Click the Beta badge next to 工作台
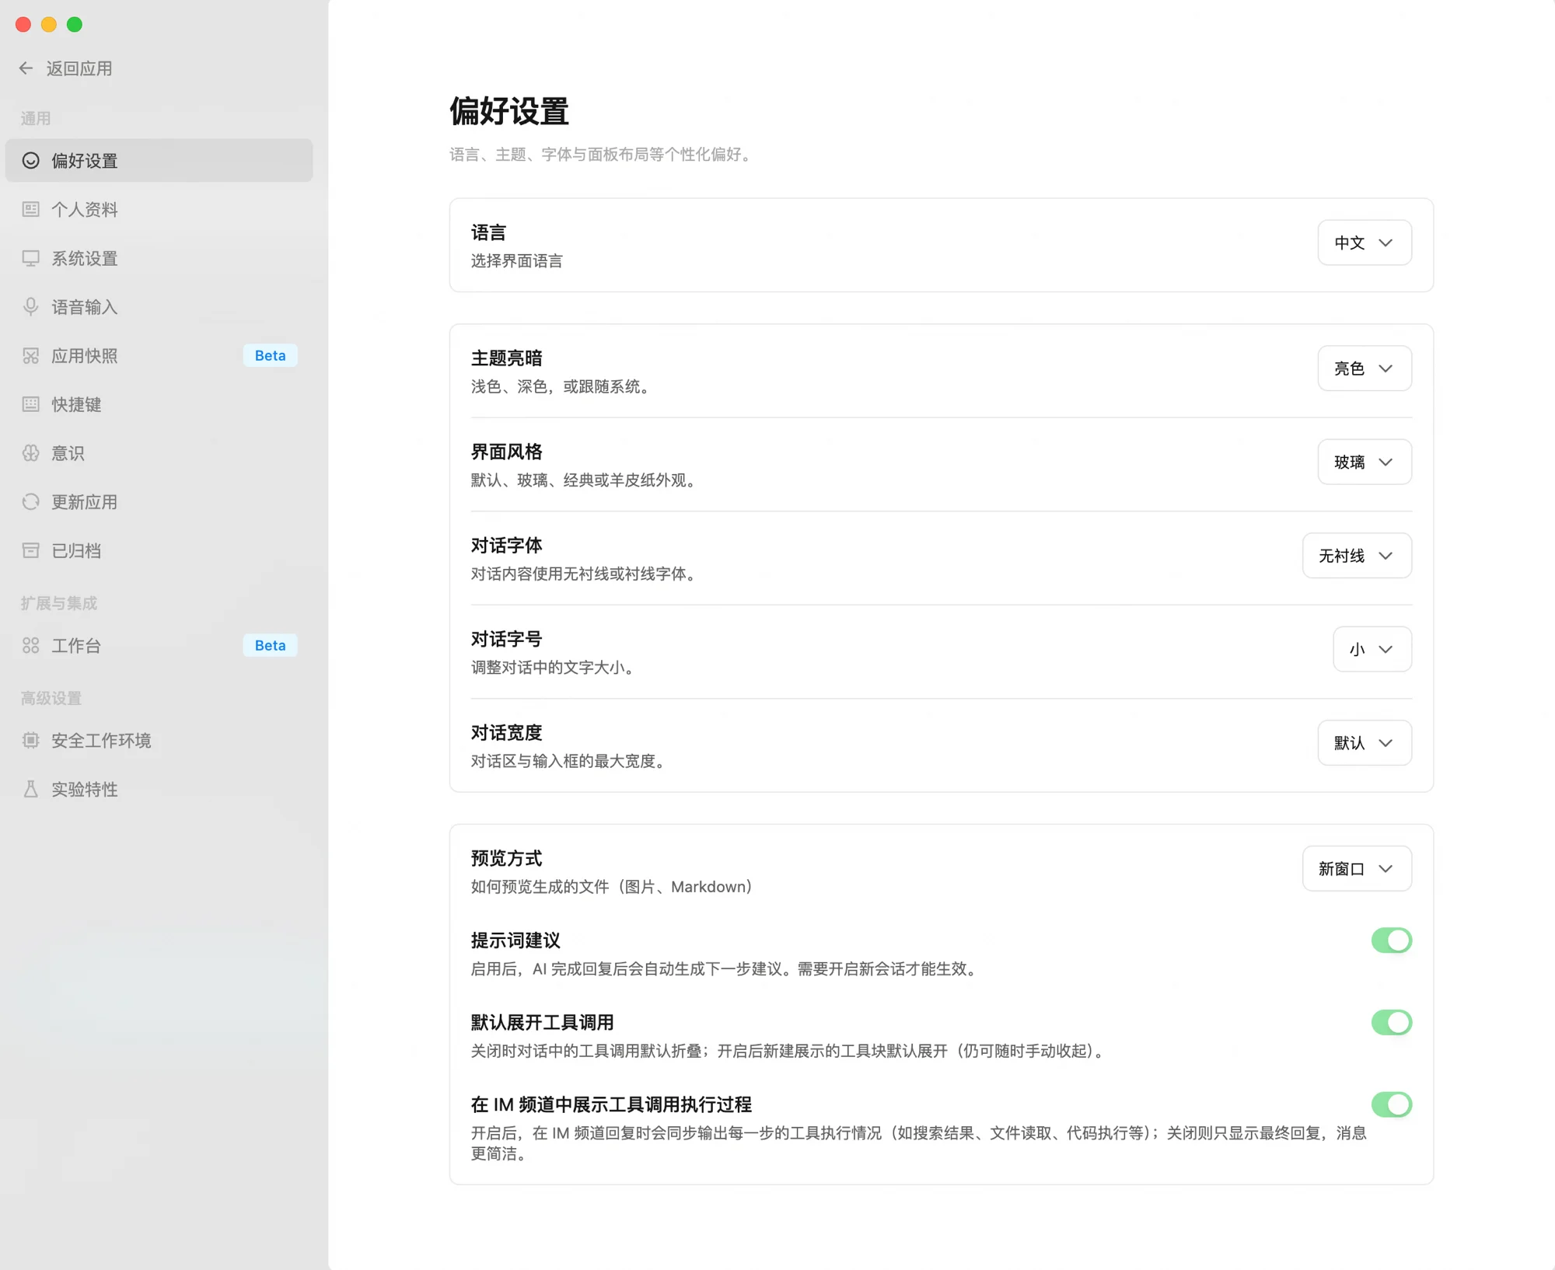This screenshot has width=1555, height=1270. pyautogui.click(x=270, y=646)
